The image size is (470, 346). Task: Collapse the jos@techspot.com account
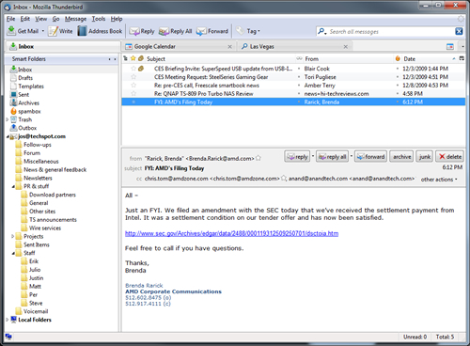(x=8, y=136)
